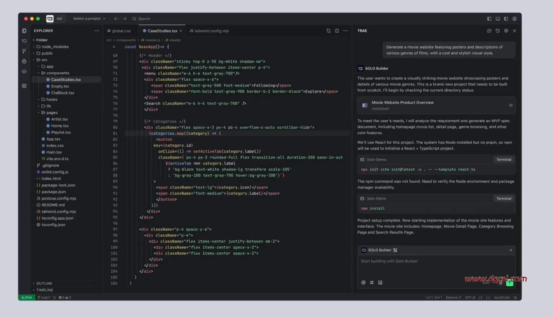Open the Source Control sidebar icon
554x317 pixels.
(x=24, y=51)
